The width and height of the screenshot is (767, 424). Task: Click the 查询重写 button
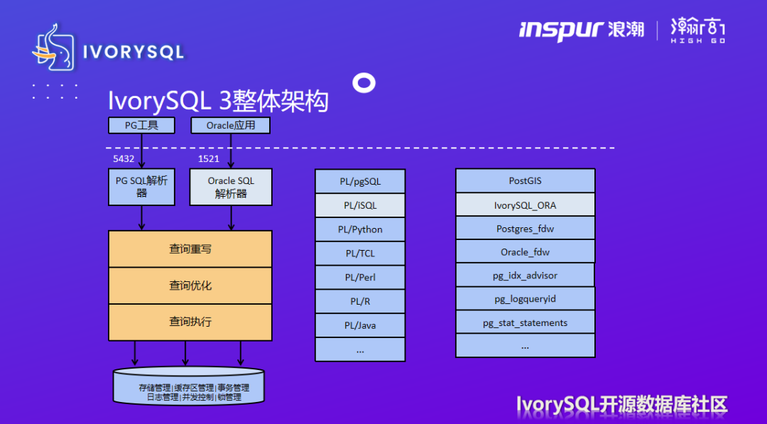coord(189,249)
